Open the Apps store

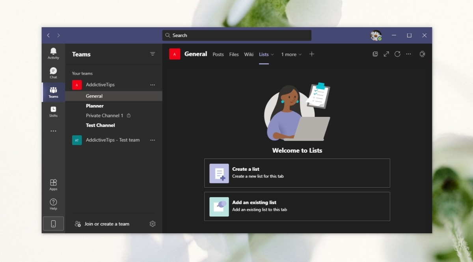tap(53, 185)
